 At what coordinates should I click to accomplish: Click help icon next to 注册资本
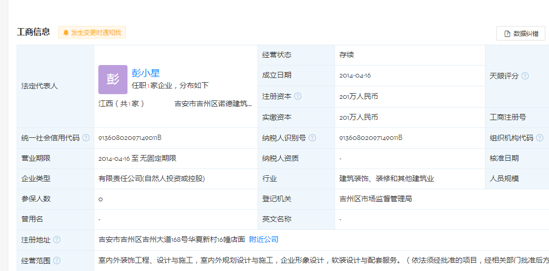tap(298, 96)
